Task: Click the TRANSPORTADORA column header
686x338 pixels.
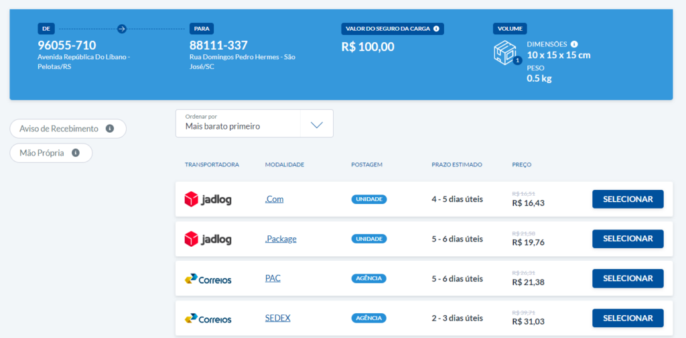Action: (212, 164)
